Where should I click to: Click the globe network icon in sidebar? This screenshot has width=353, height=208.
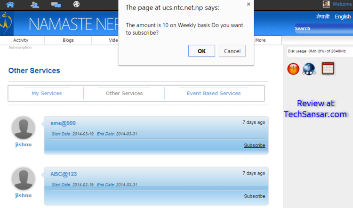[x=309, y=69]
